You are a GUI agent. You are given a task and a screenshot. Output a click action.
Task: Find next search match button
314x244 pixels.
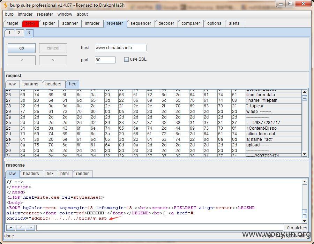30,228
